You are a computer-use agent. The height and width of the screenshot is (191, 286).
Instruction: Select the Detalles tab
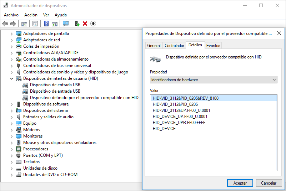click(195, 45)
